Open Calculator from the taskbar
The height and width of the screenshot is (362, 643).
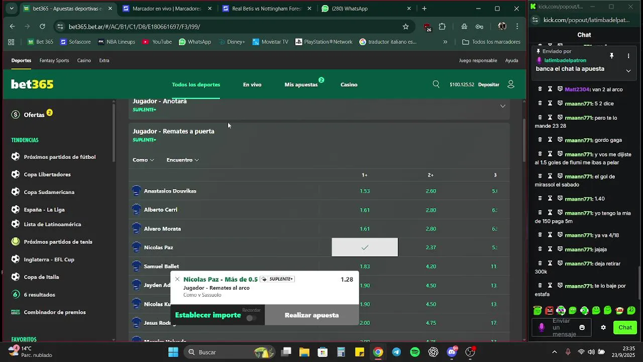point(341,352)
